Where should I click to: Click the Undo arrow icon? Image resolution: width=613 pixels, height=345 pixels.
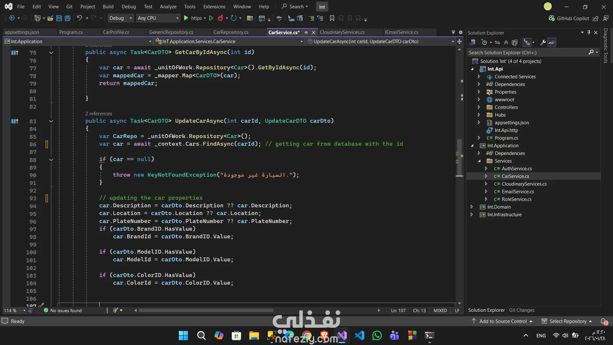click(79, 18)
